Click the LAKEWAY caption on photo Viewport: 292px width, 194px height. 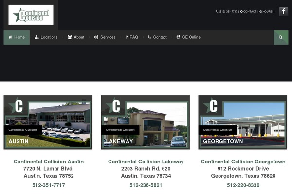tap(119, 141)
